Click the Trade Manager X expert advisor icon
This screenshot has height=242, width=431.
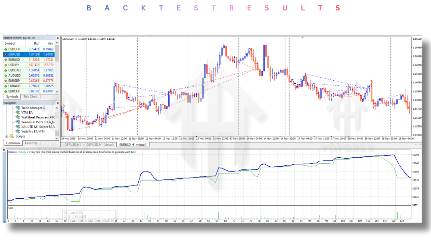(18, 108)
